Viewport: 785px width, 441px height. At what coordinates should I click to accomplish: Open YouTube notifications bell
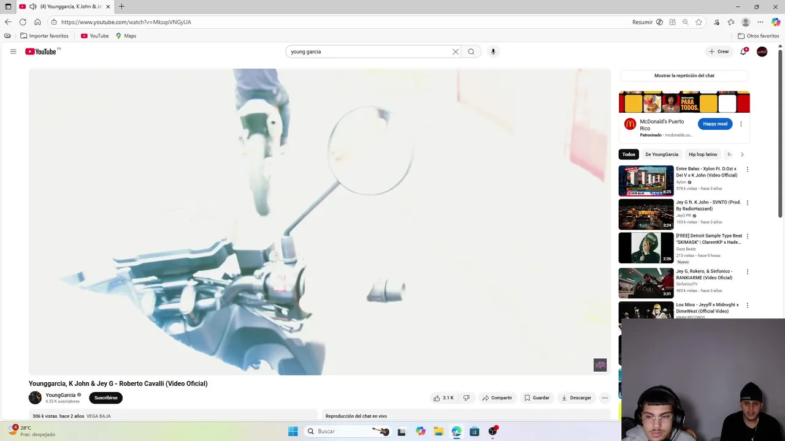coord(743,51)
